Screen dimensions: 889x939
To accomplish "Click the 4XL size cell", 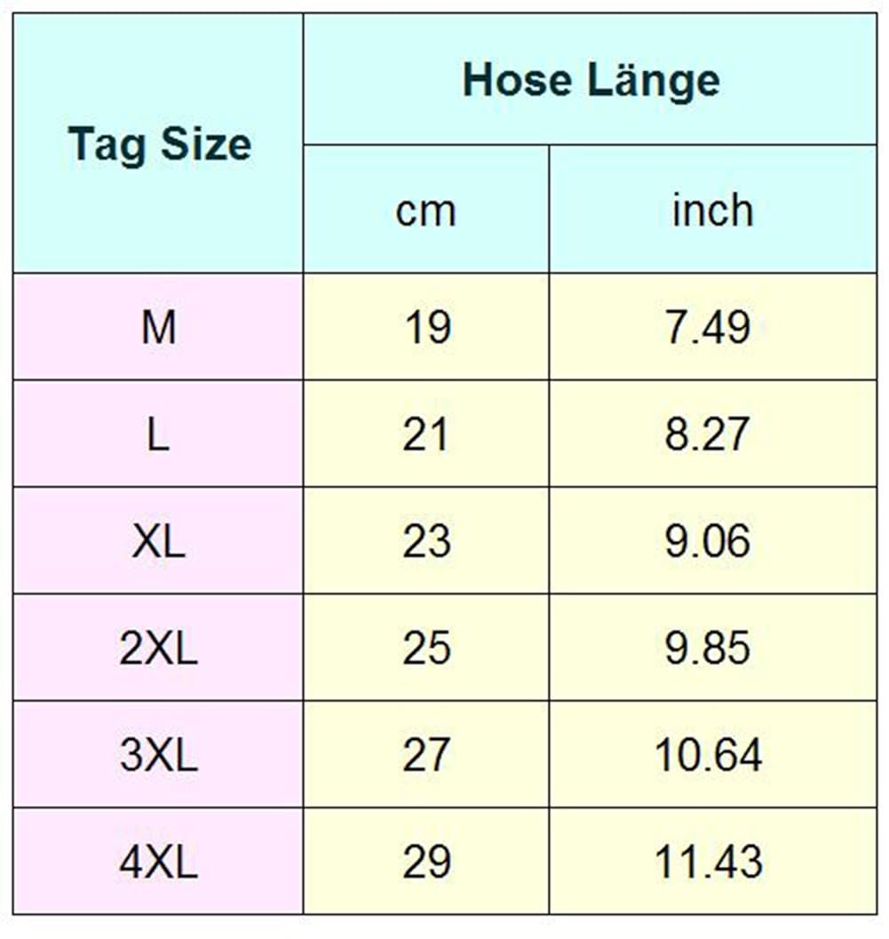I will click(x=159, y=862).
